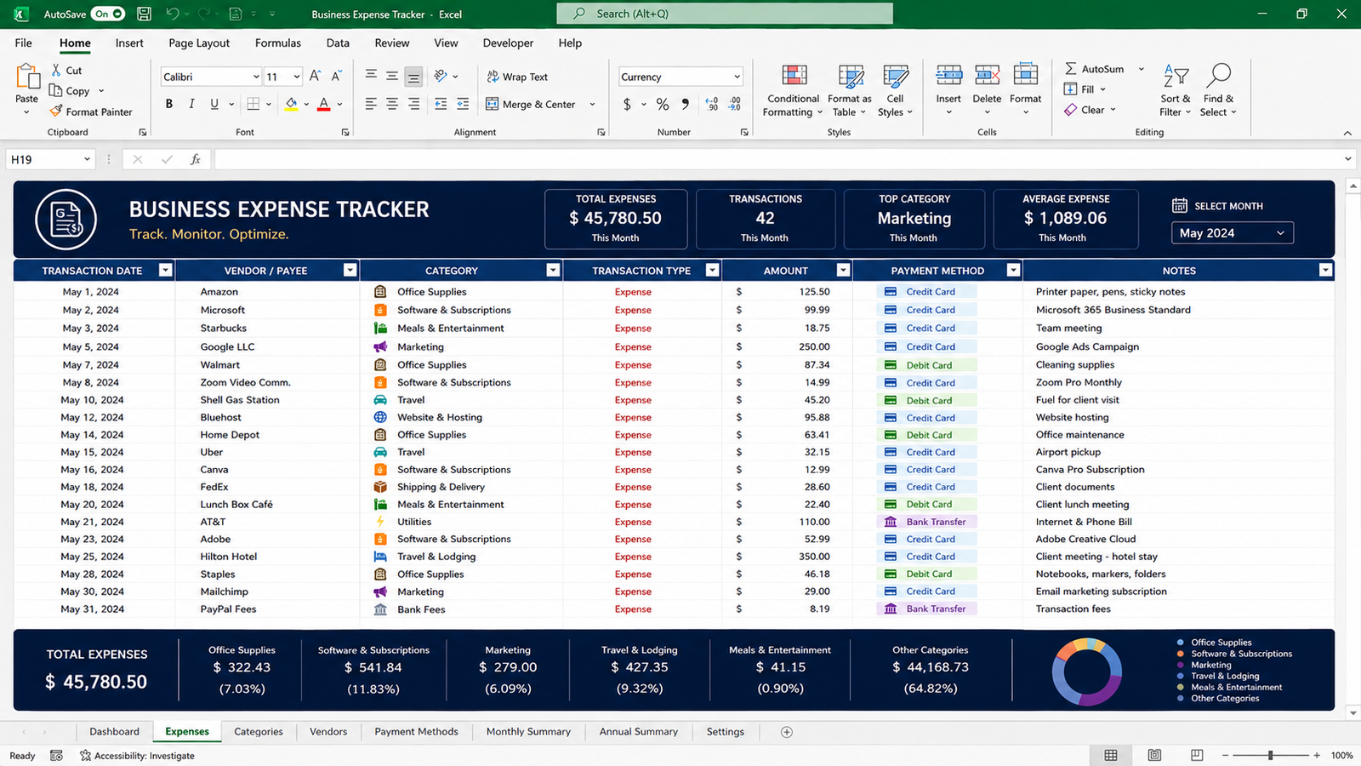
Task: Click the Format Painter brush icon
Action: coord(56,111)
